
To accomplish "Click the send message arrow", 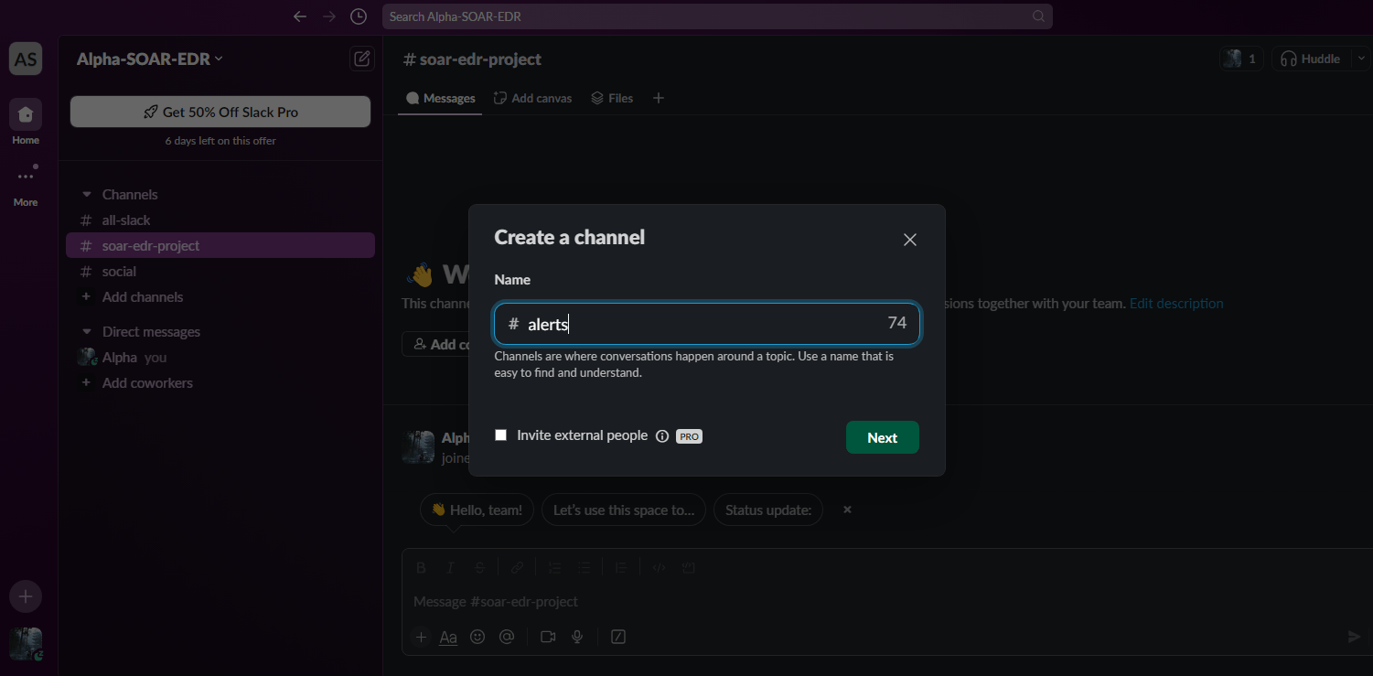I will click(1355, 638).
